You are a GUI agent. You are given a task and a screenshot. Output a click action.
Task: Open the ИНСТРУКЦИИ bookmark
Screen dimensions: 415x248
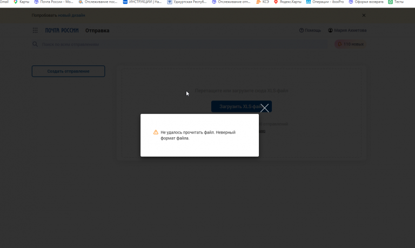tap(143, 2)
